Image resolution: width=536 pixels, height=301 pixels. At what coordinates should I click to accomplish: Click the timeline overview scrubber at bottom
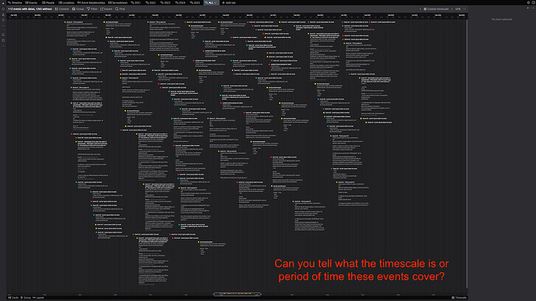tap(237, 294)
